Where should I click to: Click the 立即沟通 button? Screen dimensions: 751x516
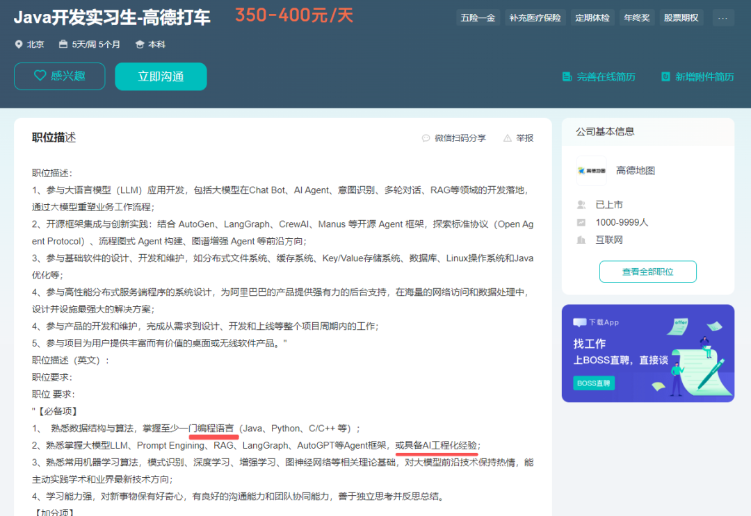161,76
